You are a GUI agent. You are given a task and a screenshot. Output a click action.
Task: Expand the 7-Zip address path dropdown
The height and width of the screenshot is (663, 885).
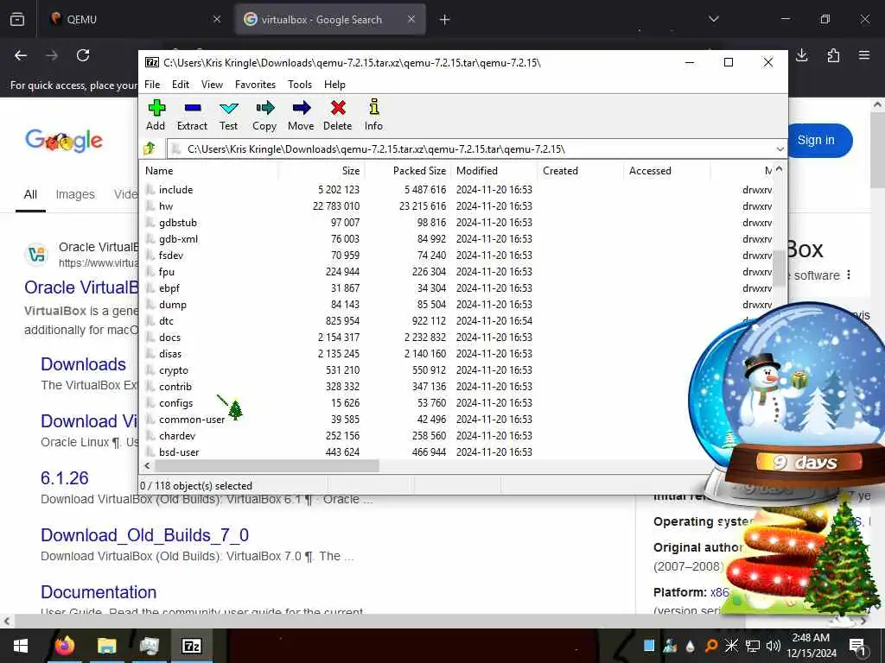tap(780, 149)
